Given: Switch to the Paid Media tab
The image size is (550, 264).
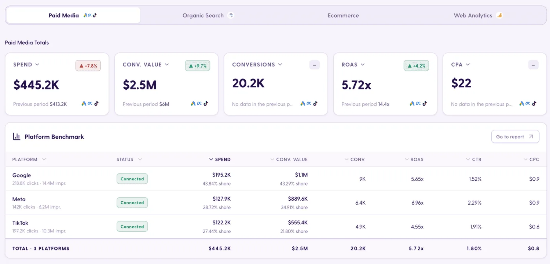Looking at the screenshot, I should pos(73,15).
